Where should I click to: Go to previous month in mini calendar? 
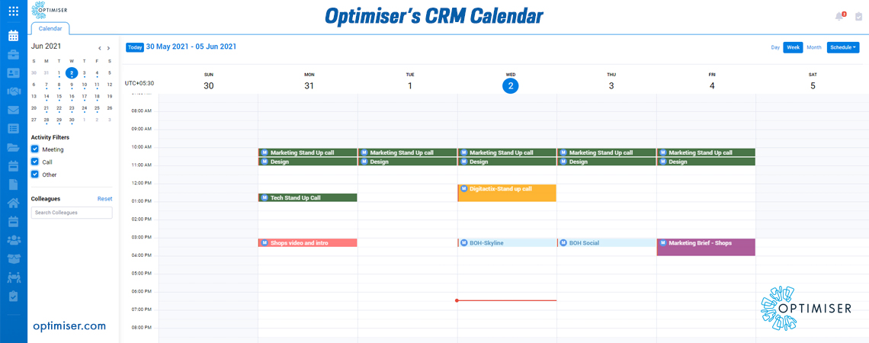click(99, 48)
